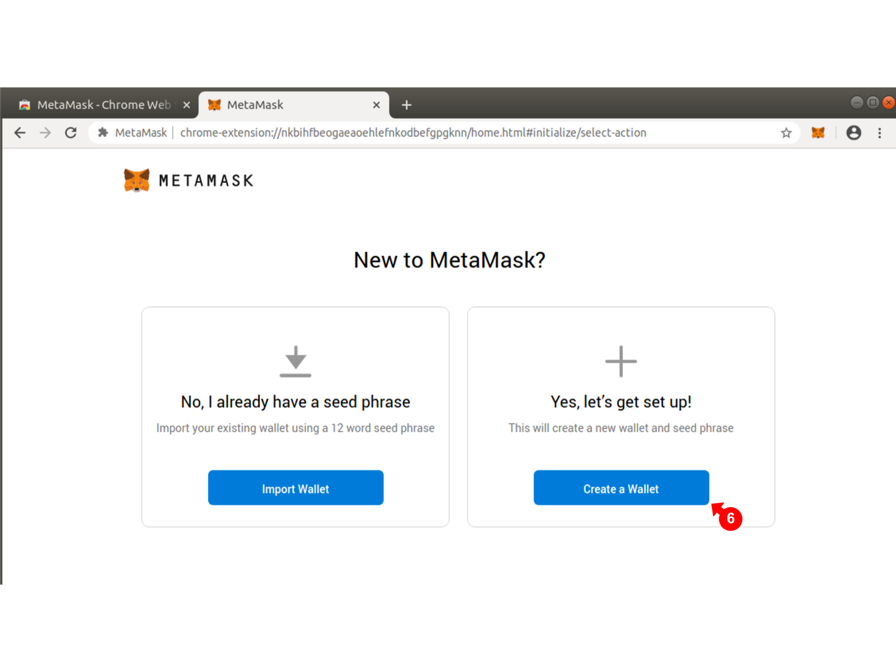Click the Chrome profile avatar icon
This screenshot has height=672, width=896.
tap(854, 133)
